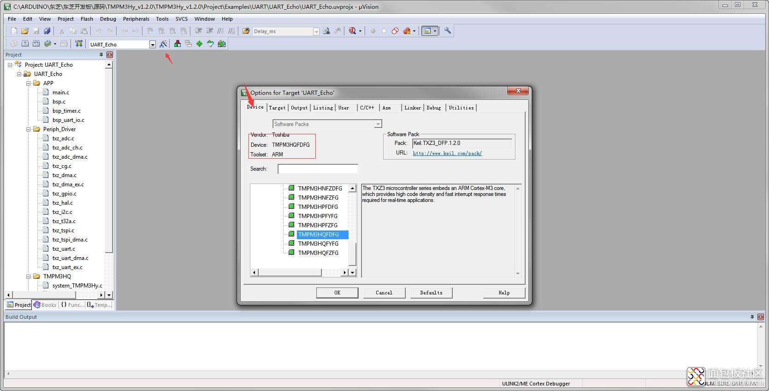Click the device Search input field

pos(318,169)
